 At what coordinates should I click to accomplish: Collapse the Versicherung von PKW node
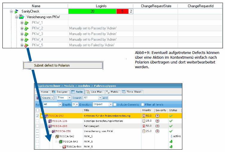click(x=16, y=17)
